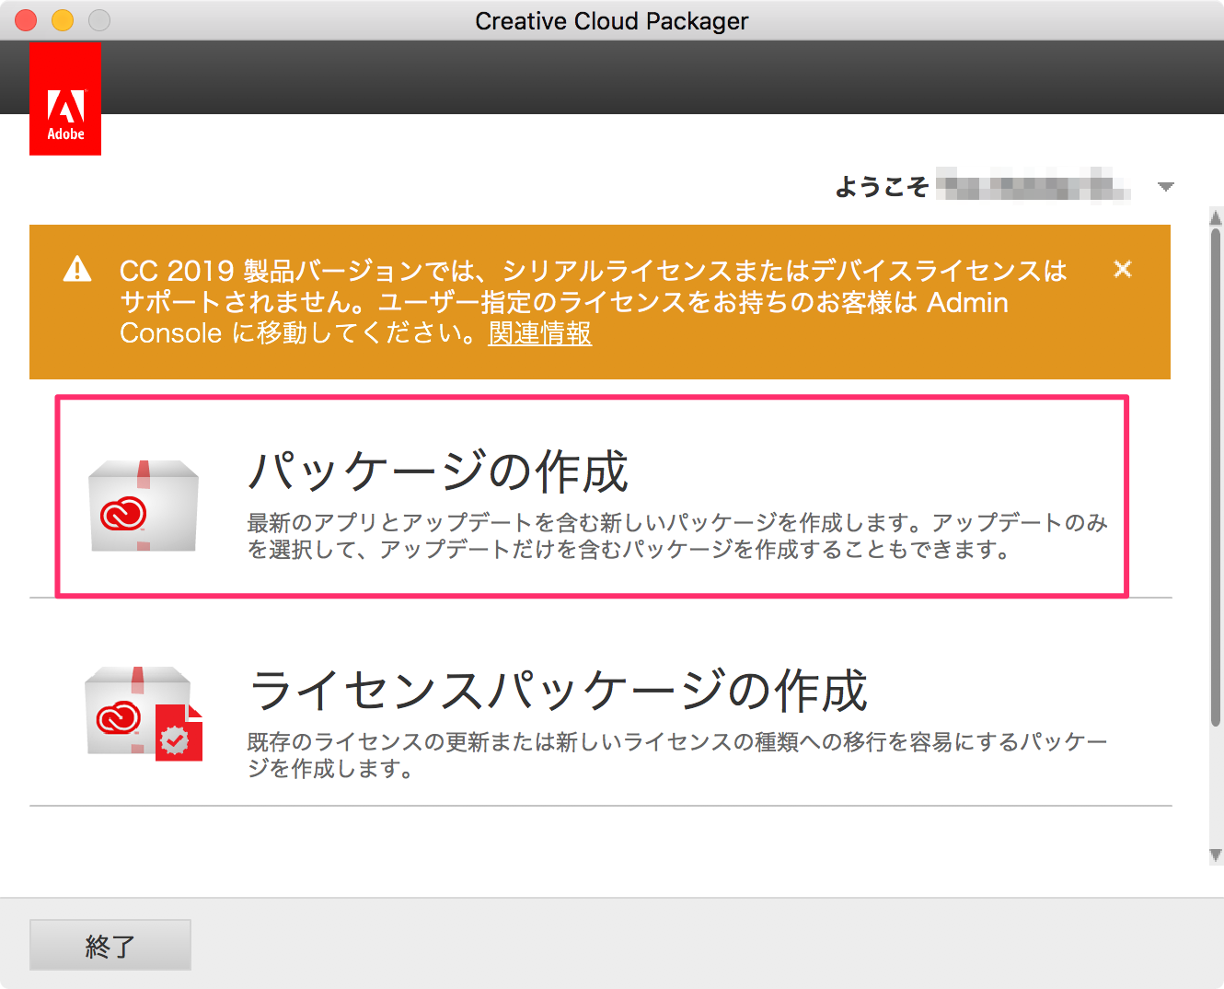Click the scrollbar down arrow
Screen dimensions: 1224x989
pos(1216,855)
